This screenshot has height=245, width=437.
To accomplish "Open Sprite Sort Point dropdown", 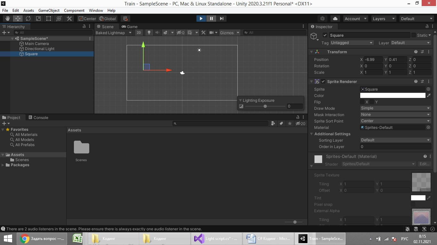I will [395, 121].
